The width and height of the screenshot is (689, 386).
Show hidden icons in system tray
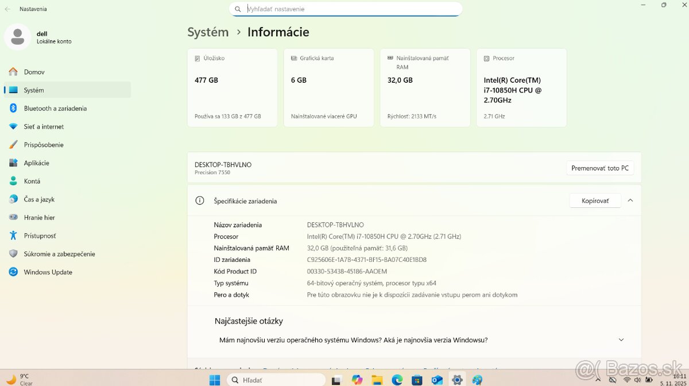(598, 380)
